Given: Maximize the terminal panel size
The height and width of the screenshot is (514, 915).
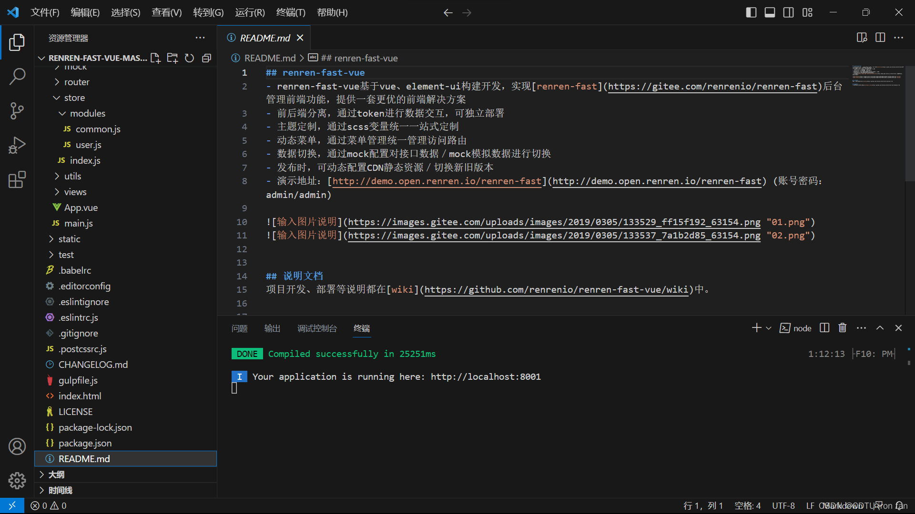Looking at the screenshot, I should coord(880,328).
